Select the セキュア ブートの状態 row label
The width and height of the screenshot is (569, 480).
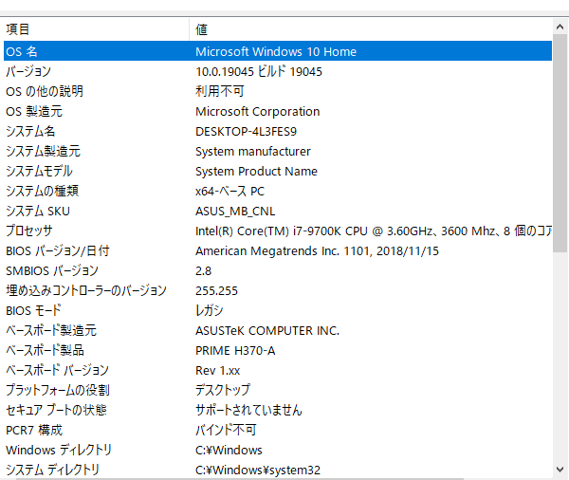coord(56,411)
